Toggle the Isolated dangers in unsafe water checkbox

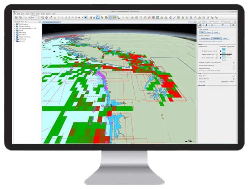click(x=233, y=63)
